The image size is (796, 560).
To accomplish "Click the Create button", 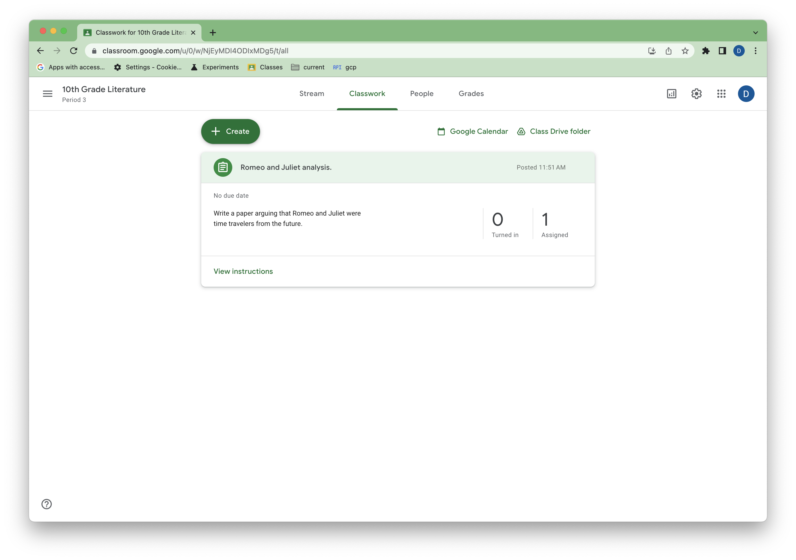I will click(x=230, y=131).
